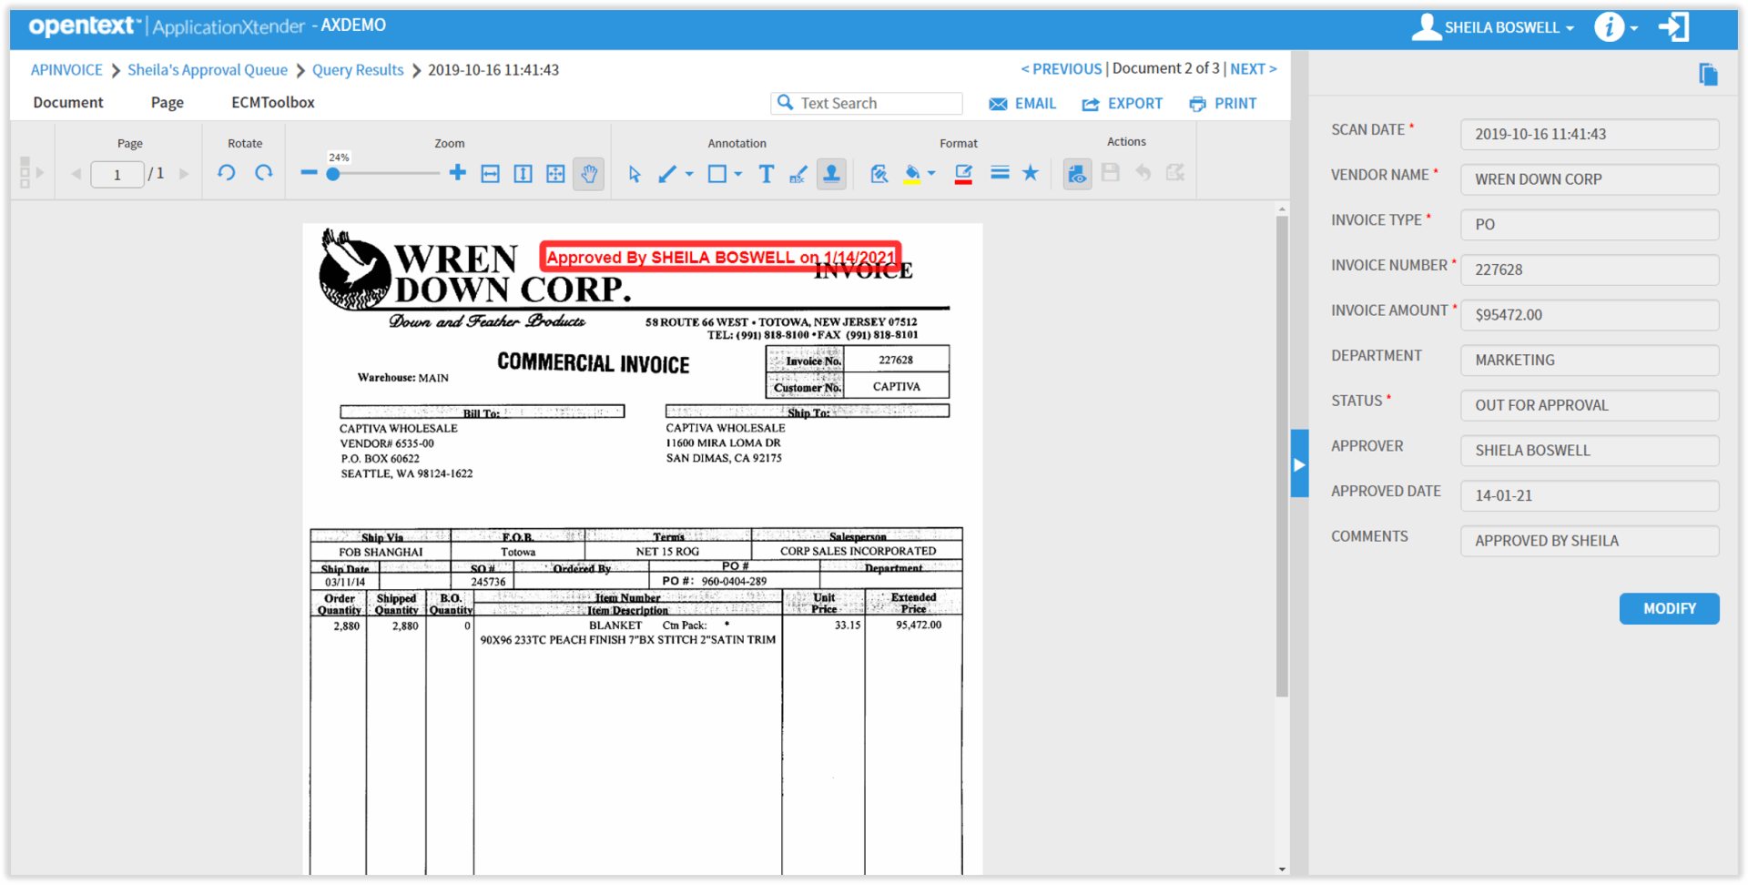This screenshot has width=1748, height=885.
Task: Click the PREVIOUS document link
Action: click(1062, 69)
